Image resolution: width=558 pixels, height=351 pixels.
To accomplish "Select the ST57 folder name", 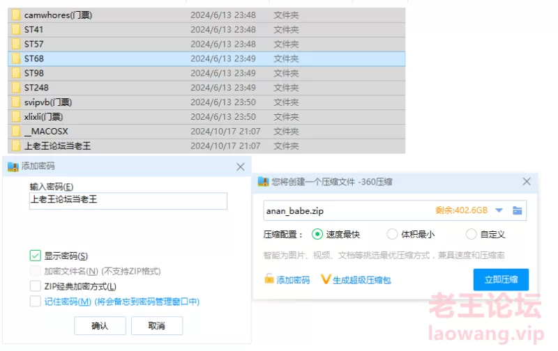I will (33, 44).
